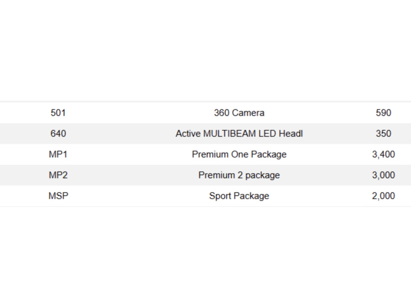411x308 pixels.
Task: Select the MP1 code cell
Action: click(x=58, y=154)
